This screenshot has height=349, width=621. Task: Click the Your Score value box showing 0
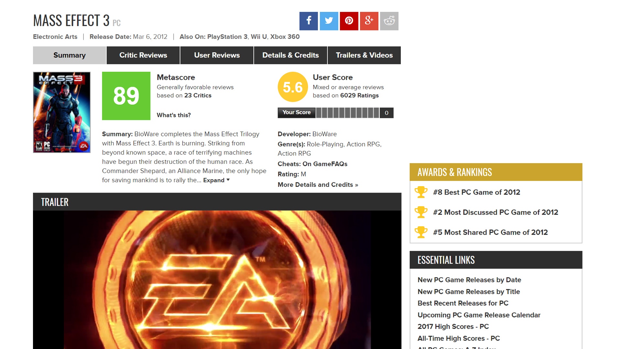coord(387,113)
